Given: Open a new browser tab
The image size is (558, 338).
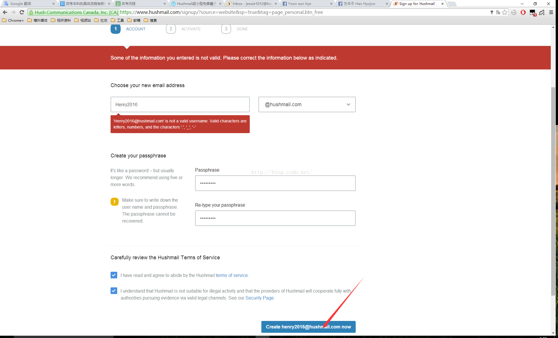Looking at the screenshot, I should (x=452, y=4).
